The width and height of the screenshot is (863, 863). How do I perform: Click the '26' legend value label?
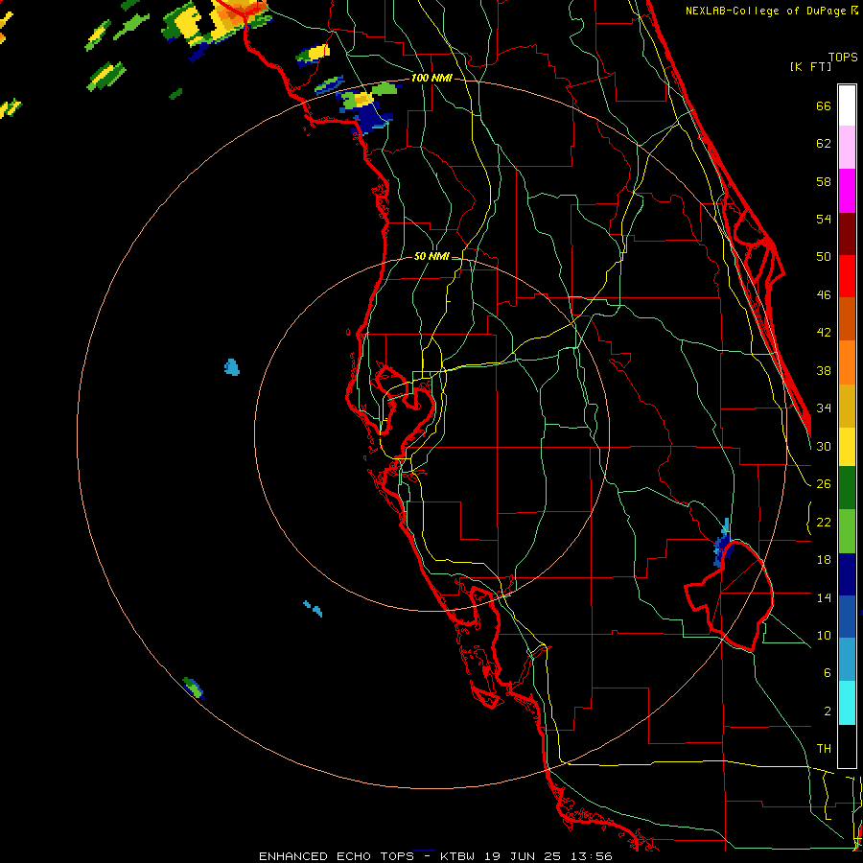pos(824,484)
